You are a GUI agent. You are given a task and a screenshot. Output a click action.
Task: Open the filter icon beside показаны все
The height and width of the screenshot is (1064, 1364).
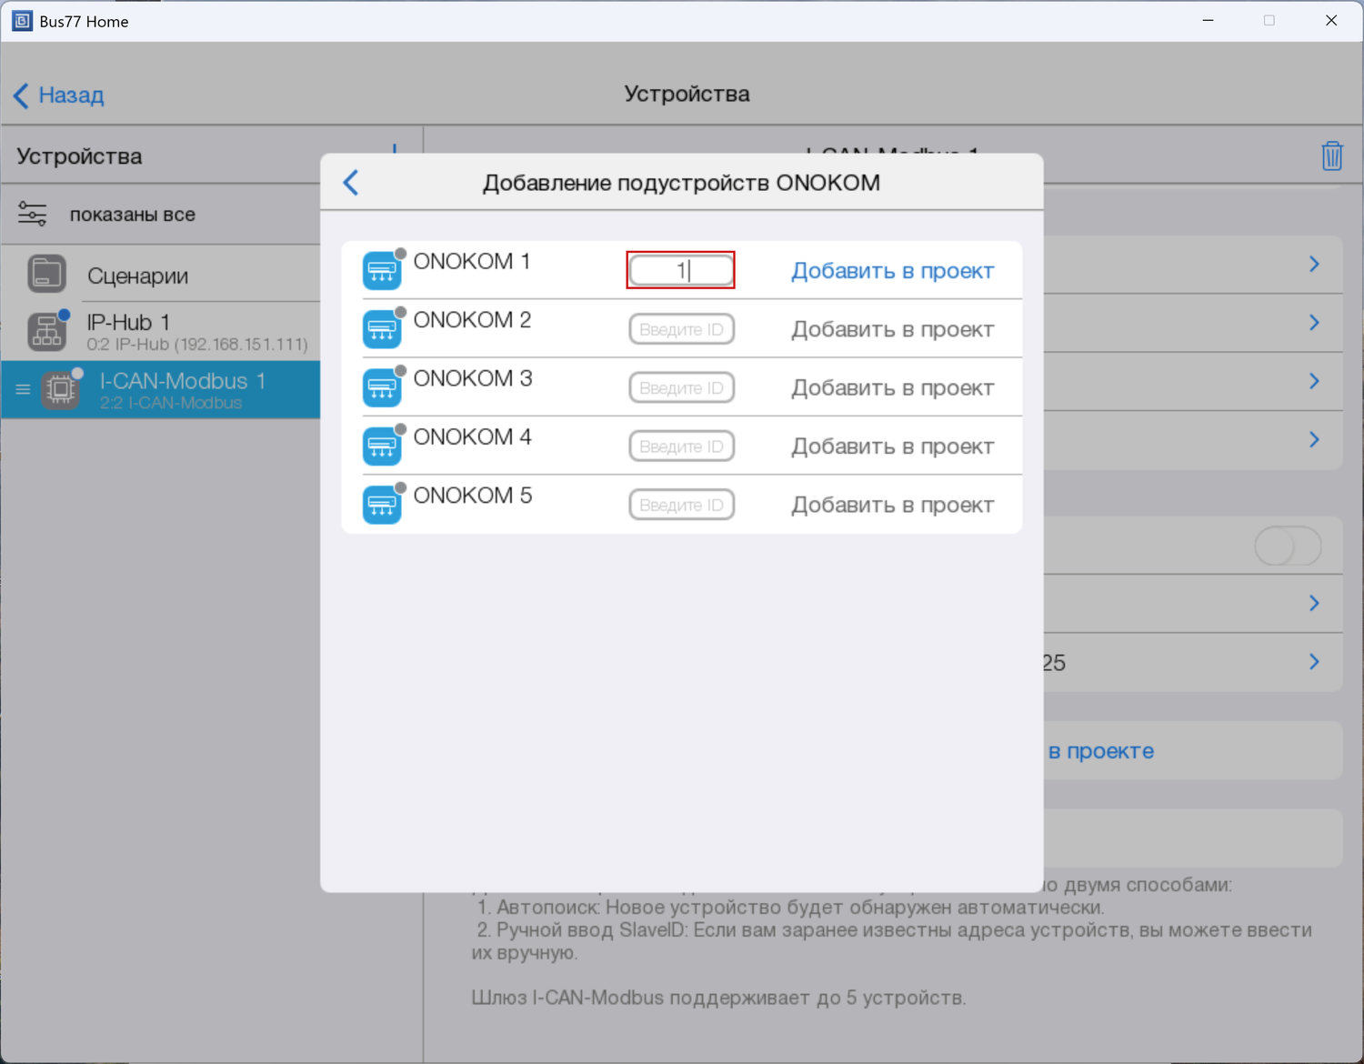[33, 215]
